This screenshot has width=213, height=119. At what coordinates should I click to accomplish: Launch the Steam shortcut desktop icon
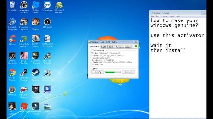(36, 73)
